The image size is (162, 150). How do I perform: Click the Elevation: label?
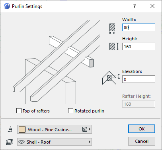[132, 71]
